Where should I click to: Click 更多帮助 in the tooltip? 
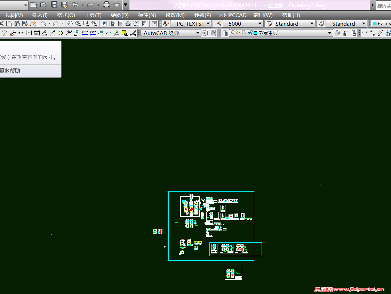point(10,71)
